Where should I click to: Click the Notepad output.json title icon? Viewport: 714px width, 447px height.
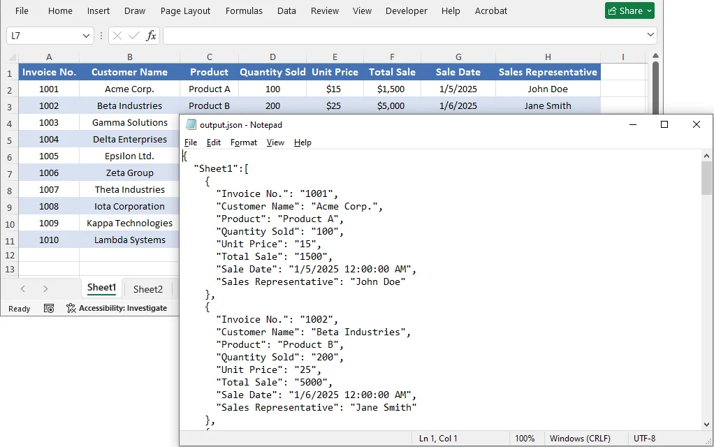[x=191, y=125]
